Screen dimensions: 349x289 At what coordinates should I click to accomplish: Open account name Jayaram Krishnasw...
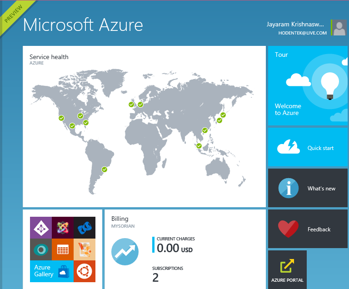[x=295, y=24]
